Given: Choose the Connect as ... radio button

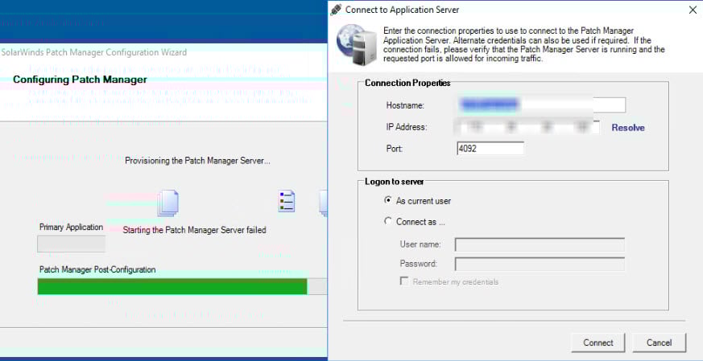Looking at the screenshot, I should click(388, 221).
